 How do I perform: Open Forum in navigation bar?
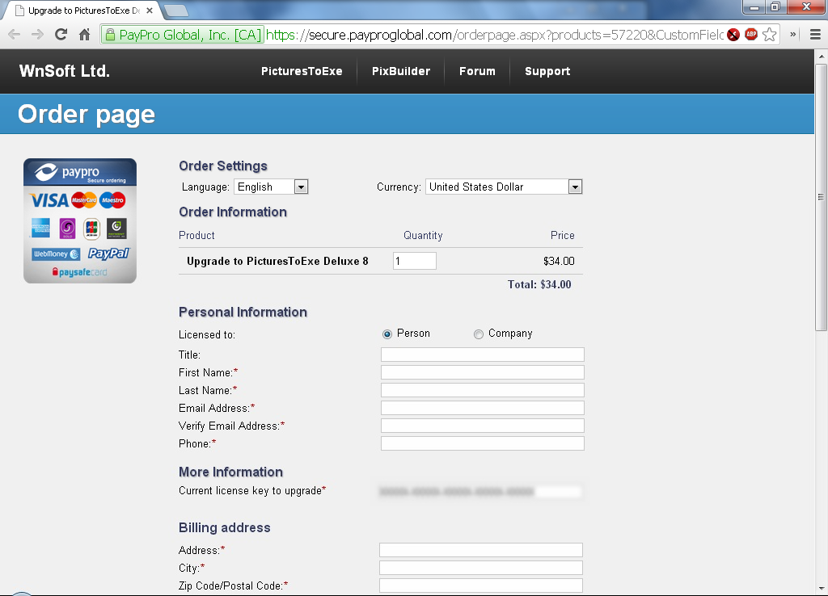[x=477, y=71]
